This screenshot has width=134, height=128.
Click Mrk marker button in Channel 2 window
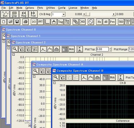coord(72,49)
